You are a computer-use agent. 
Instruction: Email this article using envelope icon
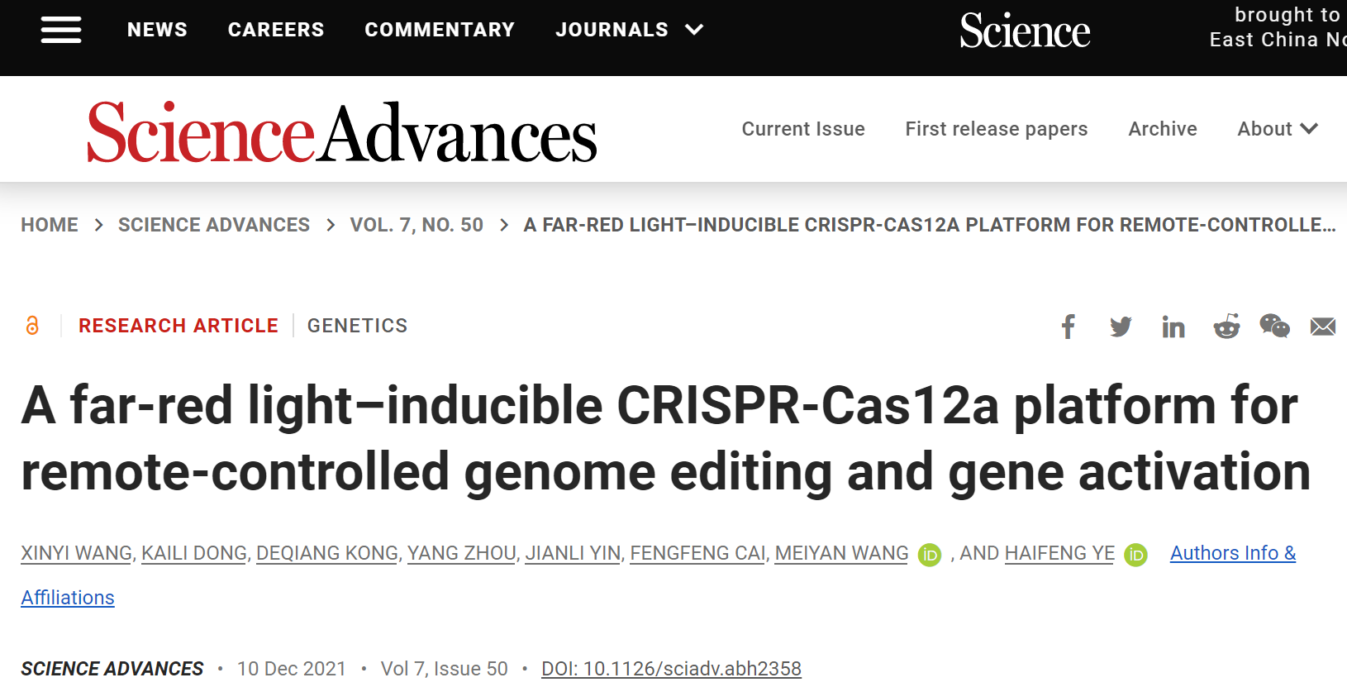pos(1323,327)
